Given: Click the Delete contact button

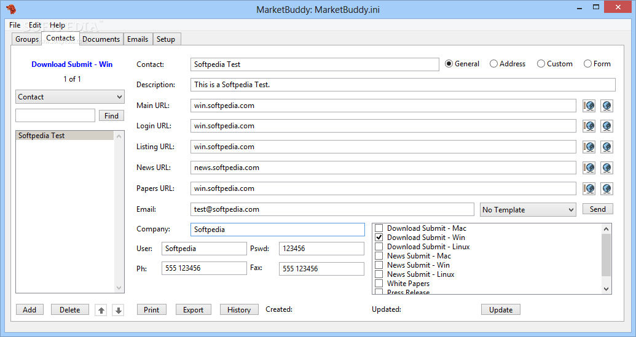Looking at the screenshot, I should tap(70, 310).
